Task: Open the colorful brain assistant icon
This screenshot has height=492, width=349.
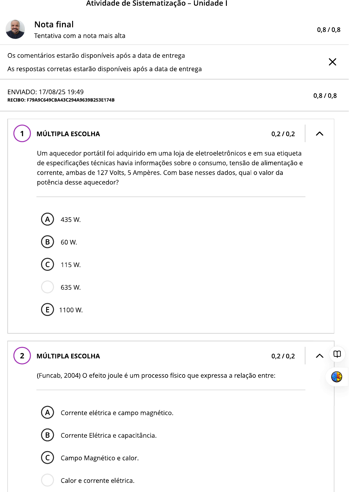Action: coord(337,377)
